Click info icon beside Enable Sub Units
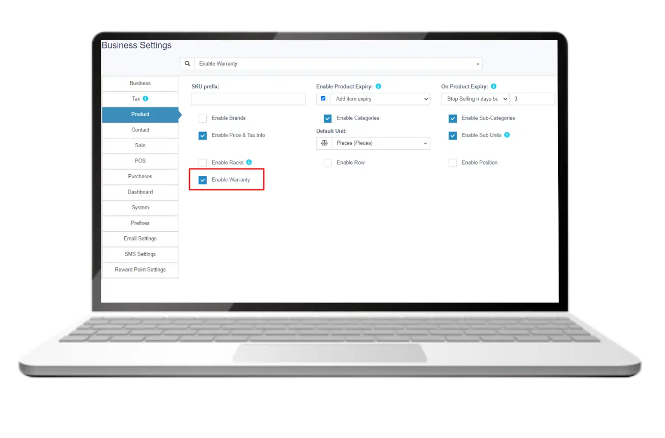Image resolution: width=665 pixels, height=438 pixels. tap(507, 135)
